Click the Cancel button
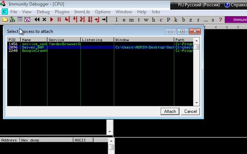This screenshot has width=247, height=154. click(190, 111)
